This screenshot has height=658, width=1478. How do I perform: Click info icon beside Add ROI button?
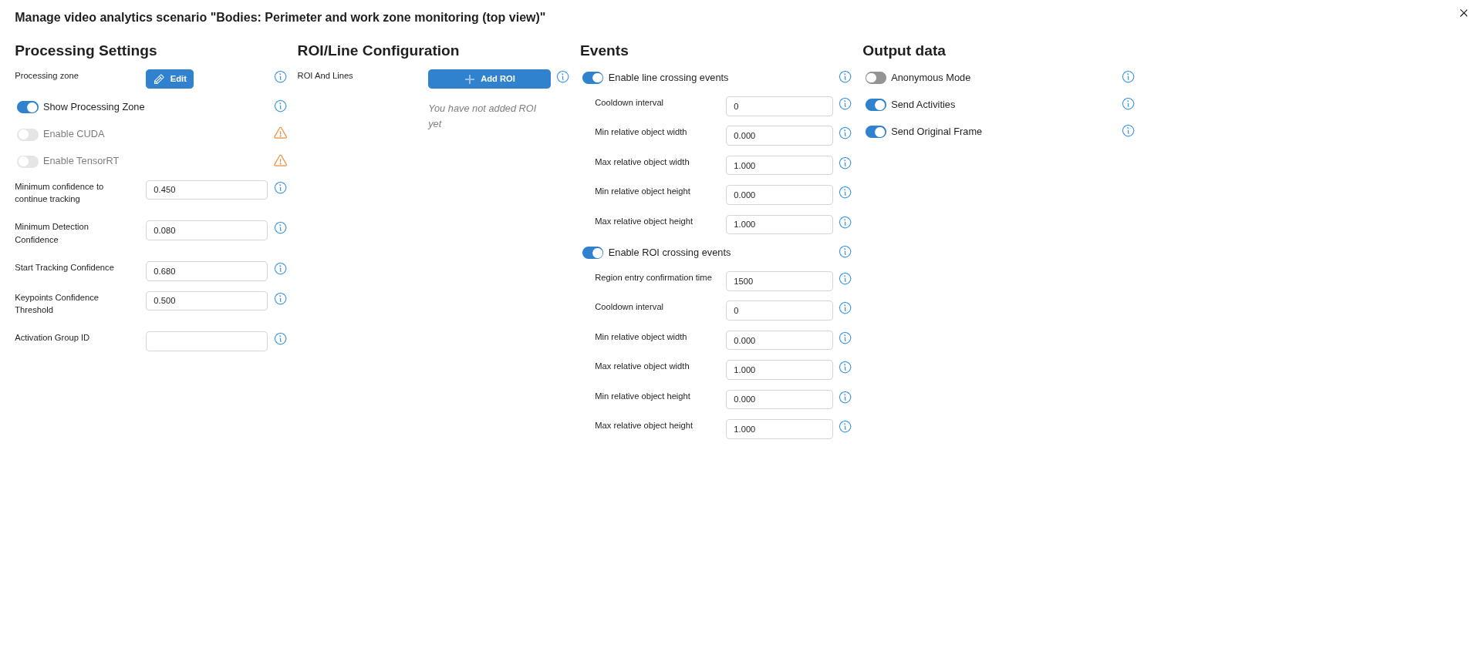tap(562, 77)
